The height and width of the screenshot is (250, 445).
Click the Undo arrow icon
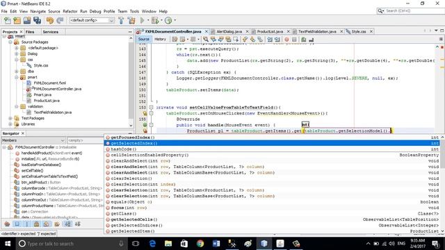(50, 20)
